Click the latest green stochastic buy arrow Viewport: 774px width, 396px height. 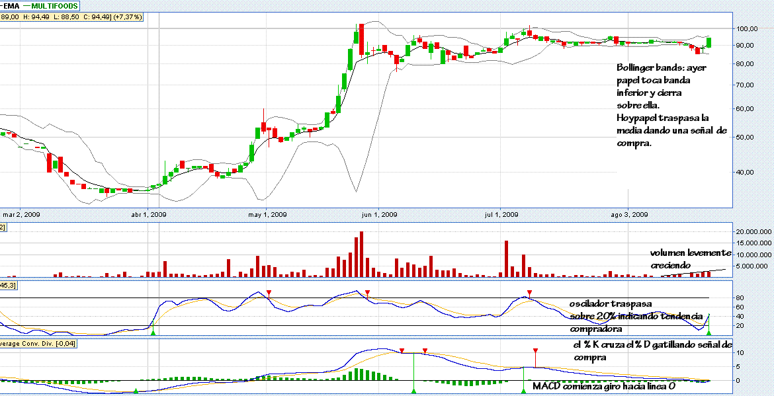(x=709, y=333)
